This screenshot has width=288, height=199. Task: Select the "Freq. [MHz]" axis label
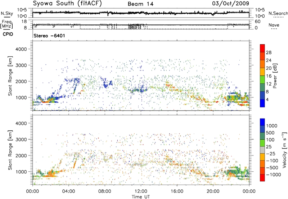[x=7, y=24]
